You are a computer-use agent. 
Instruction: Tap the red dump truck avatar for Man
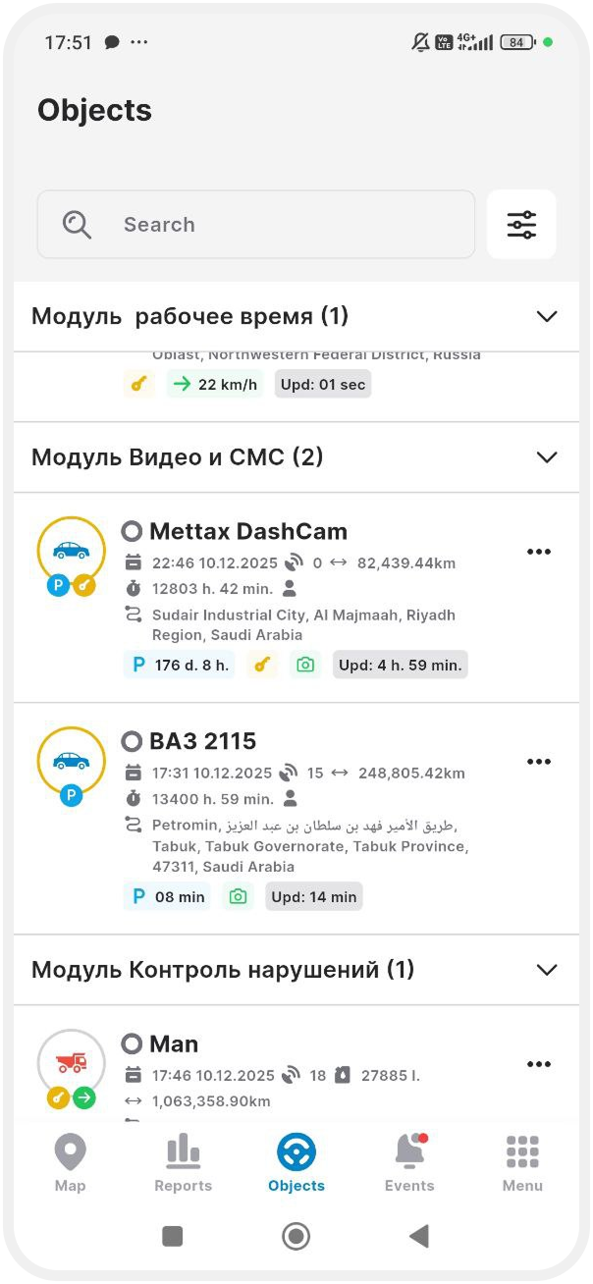point(71,1062)
